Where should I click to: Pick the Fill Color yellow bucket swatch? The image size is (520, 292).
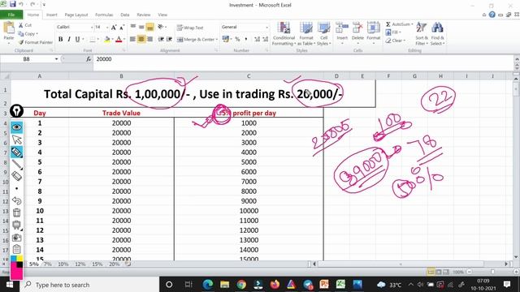[x=106, y=40]
